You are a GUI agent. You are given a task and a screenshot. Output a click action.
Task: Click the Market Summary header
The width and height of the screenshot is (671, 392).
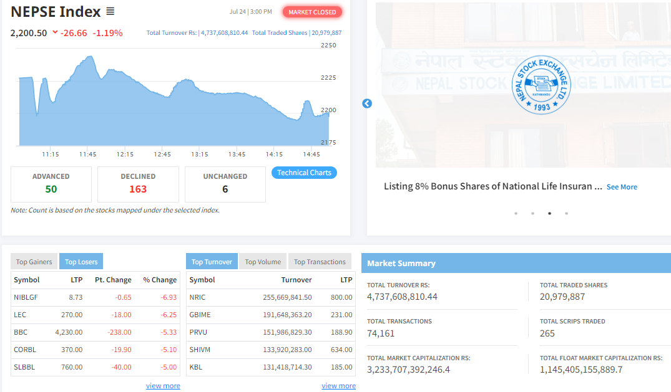pos(401,264)
